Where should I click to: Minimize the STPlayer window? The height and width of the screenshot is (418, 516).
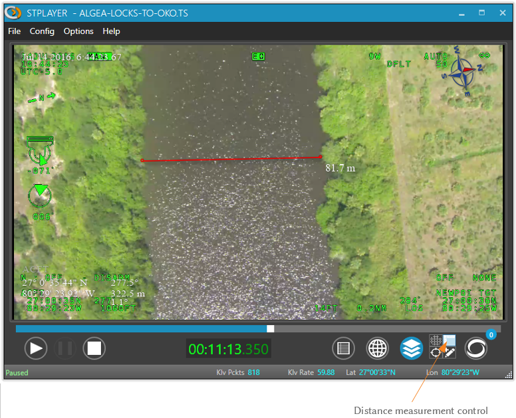[461, 13]
